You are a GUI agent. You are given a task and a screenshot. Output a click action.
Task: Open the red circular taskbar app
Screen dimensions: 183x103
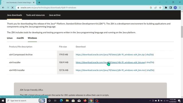(x=97, y=100)
